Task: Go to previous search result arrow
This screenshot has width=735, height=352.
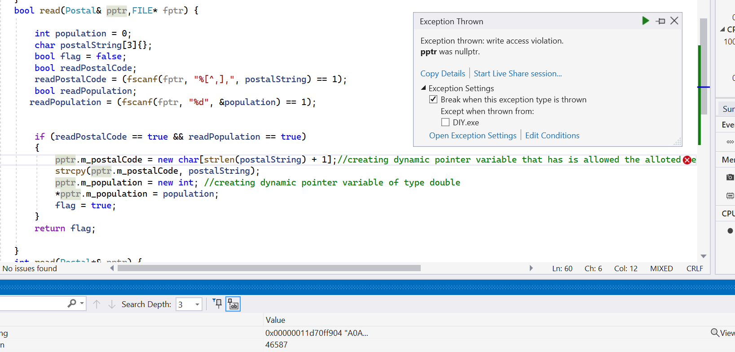Action: click(x=97, y=304)
